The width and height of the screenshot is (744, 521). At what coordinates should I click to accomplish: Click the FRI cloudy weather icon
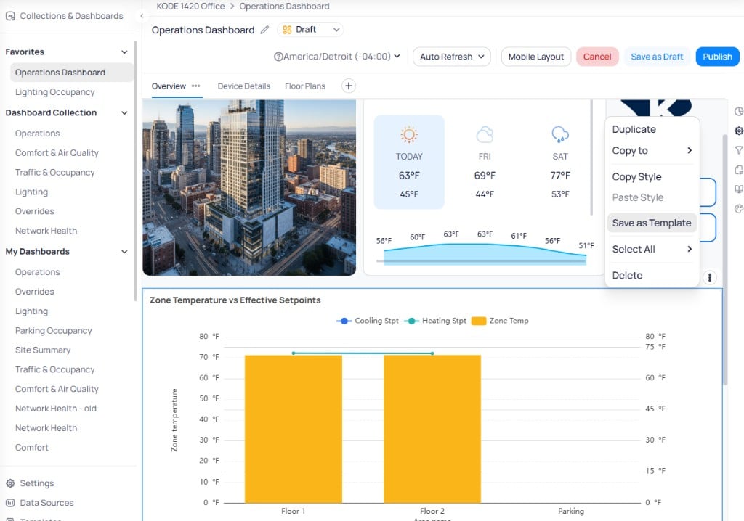point(485,135)
